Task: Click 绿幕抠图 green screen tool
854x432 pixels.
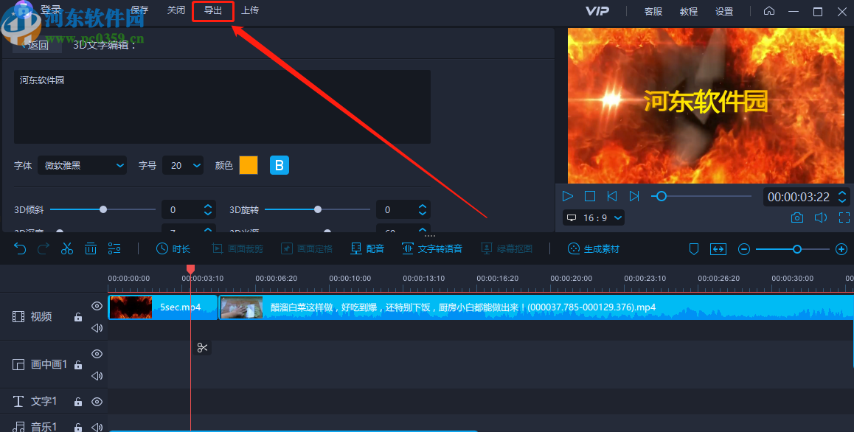Action: point(507,249)
